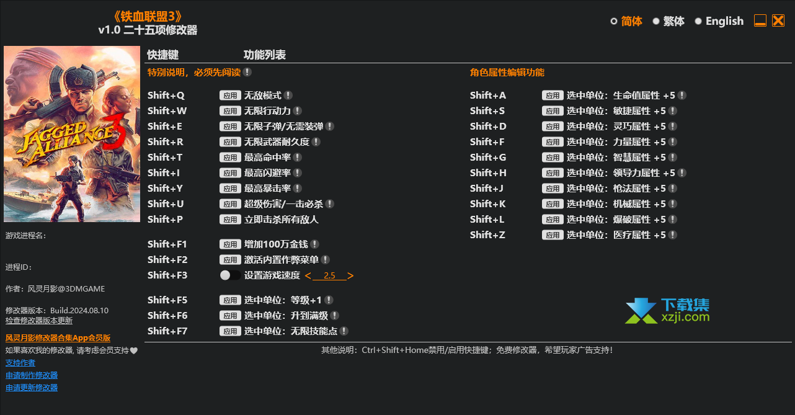The image size is (795, 415).
Task: Toggle the 设置游戏速度 switch
Action: click(231, 275)
